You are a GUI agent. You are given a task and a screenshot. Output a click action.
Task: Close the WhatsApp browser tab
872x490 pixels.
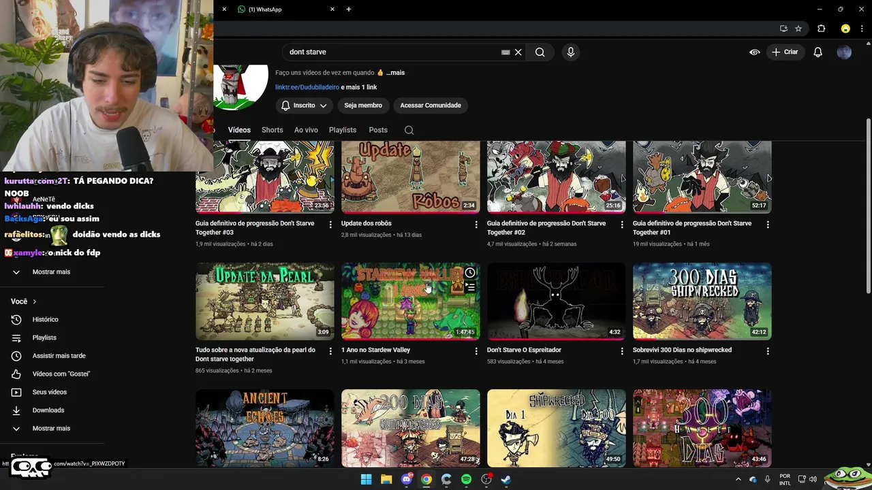coord(332,10)
